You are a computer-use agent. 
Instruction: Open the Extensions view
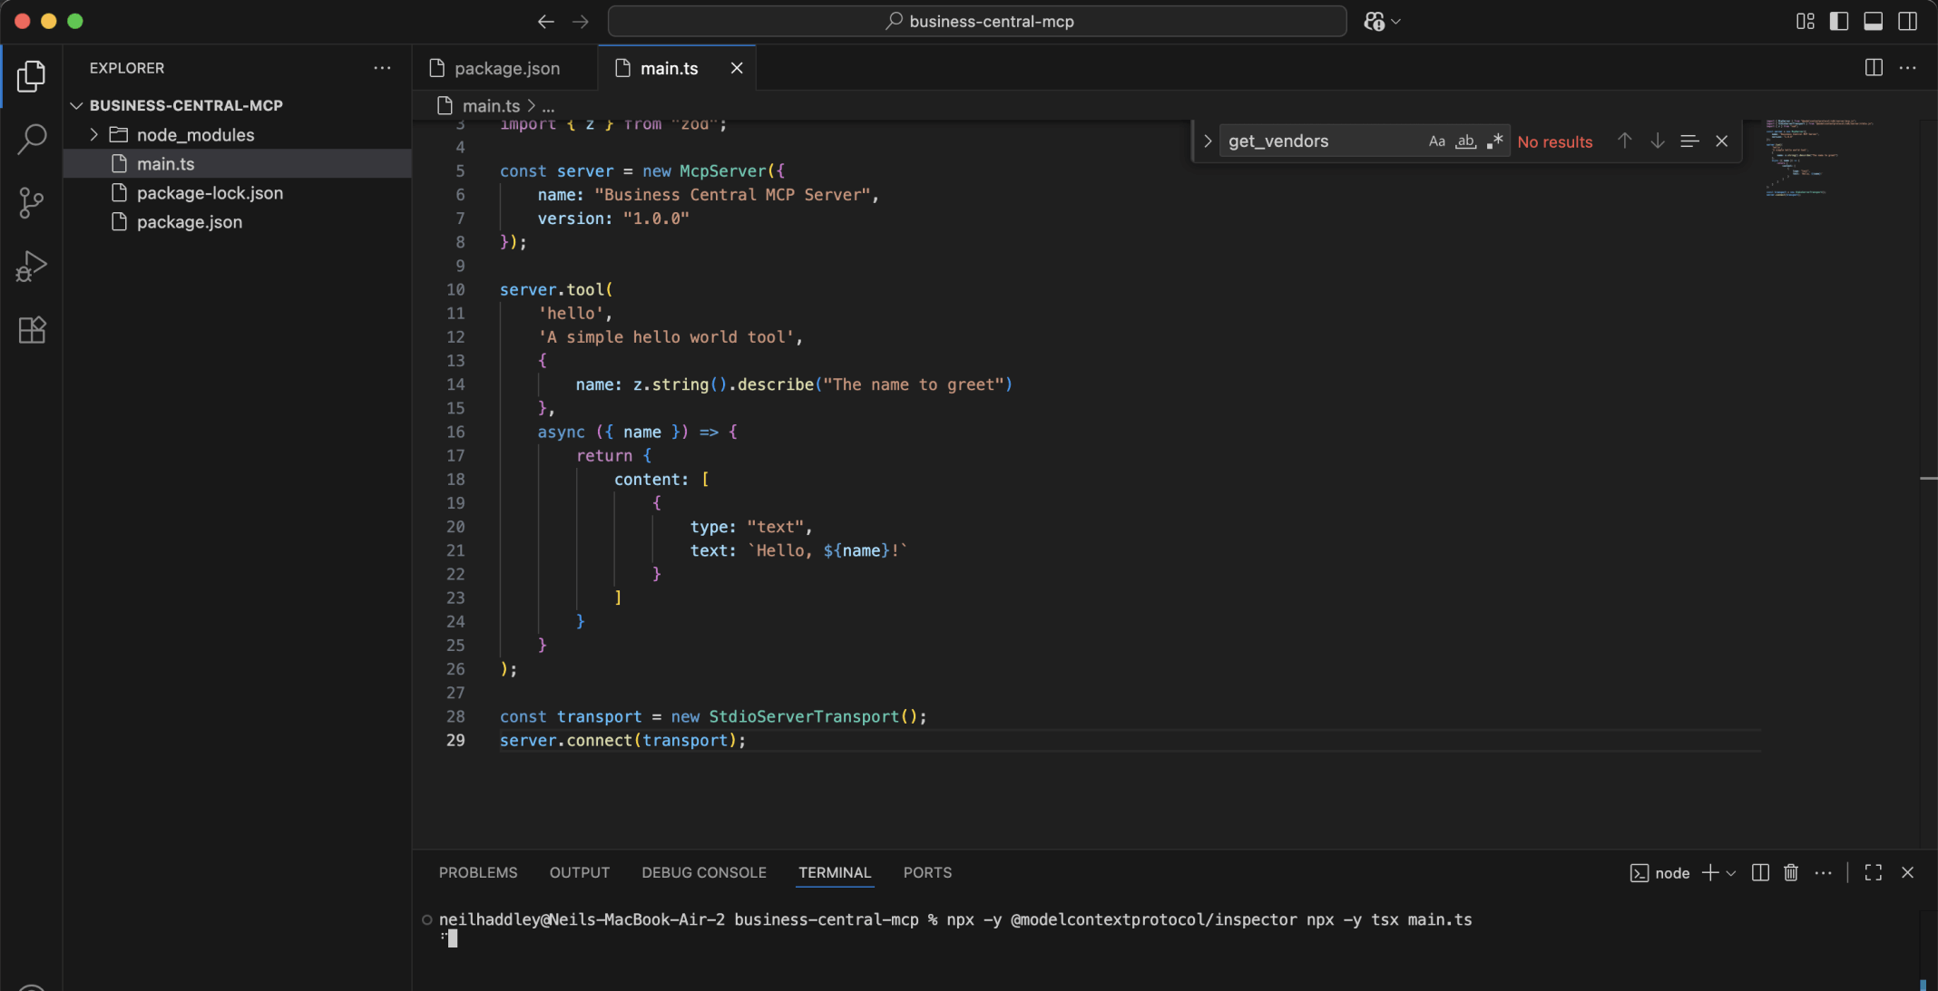tap(32, 330)
